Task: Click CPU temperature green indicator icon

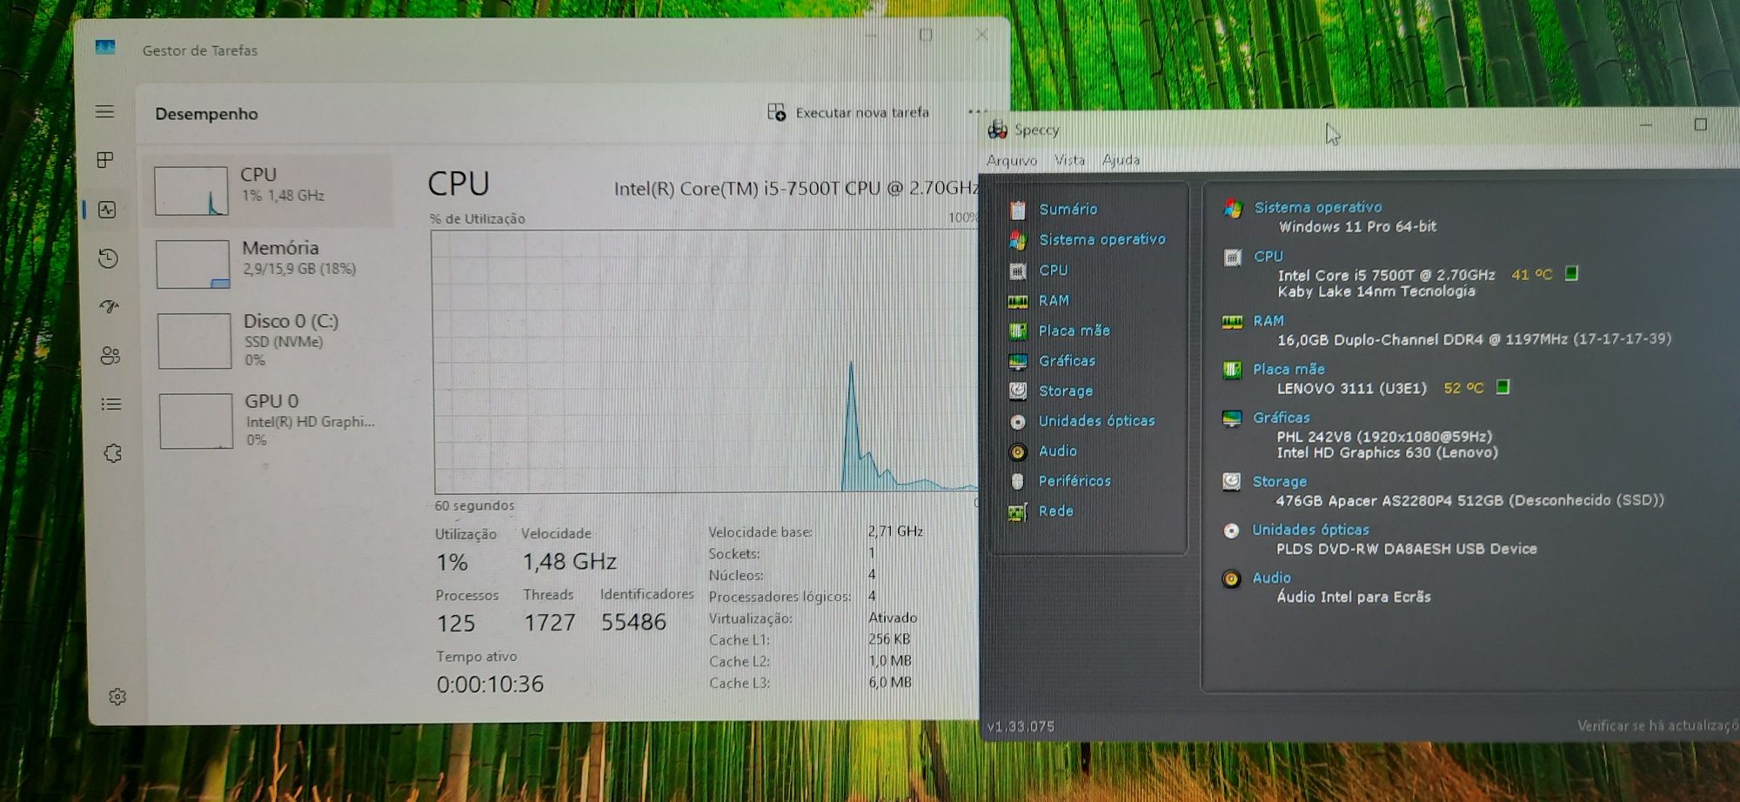Action: (x=1571, y=273)
